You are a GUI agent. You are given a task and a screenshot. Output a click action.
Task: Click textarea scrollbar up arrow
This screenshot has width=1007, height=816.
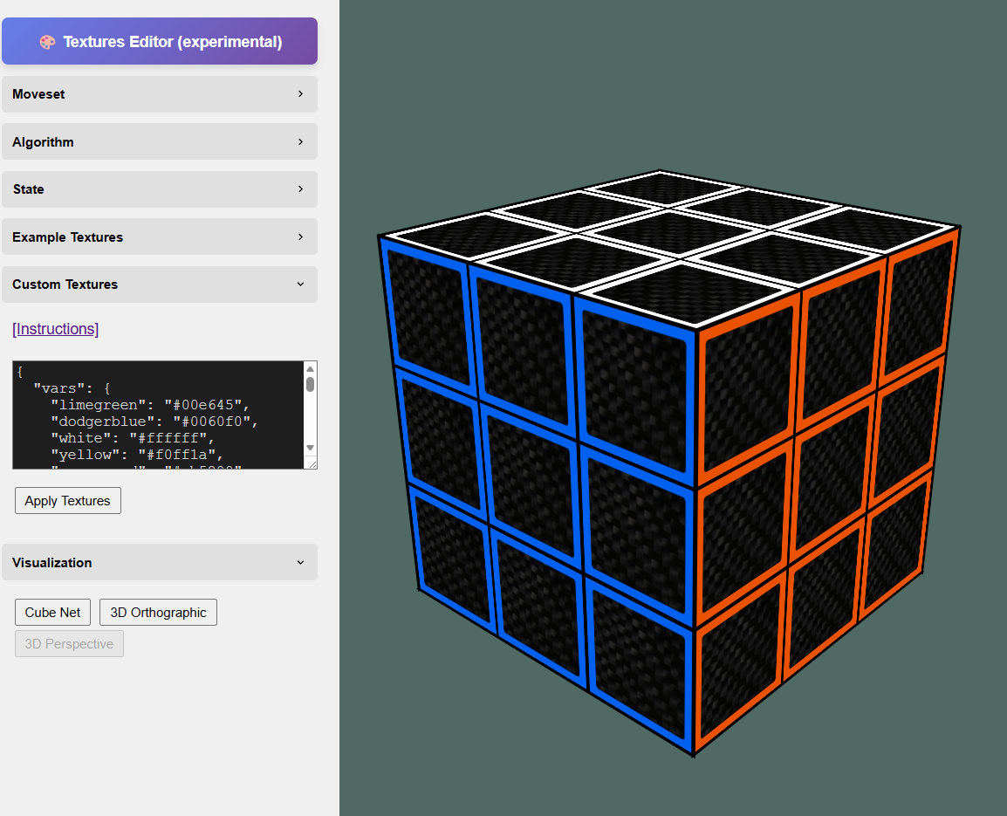[310, 369]
